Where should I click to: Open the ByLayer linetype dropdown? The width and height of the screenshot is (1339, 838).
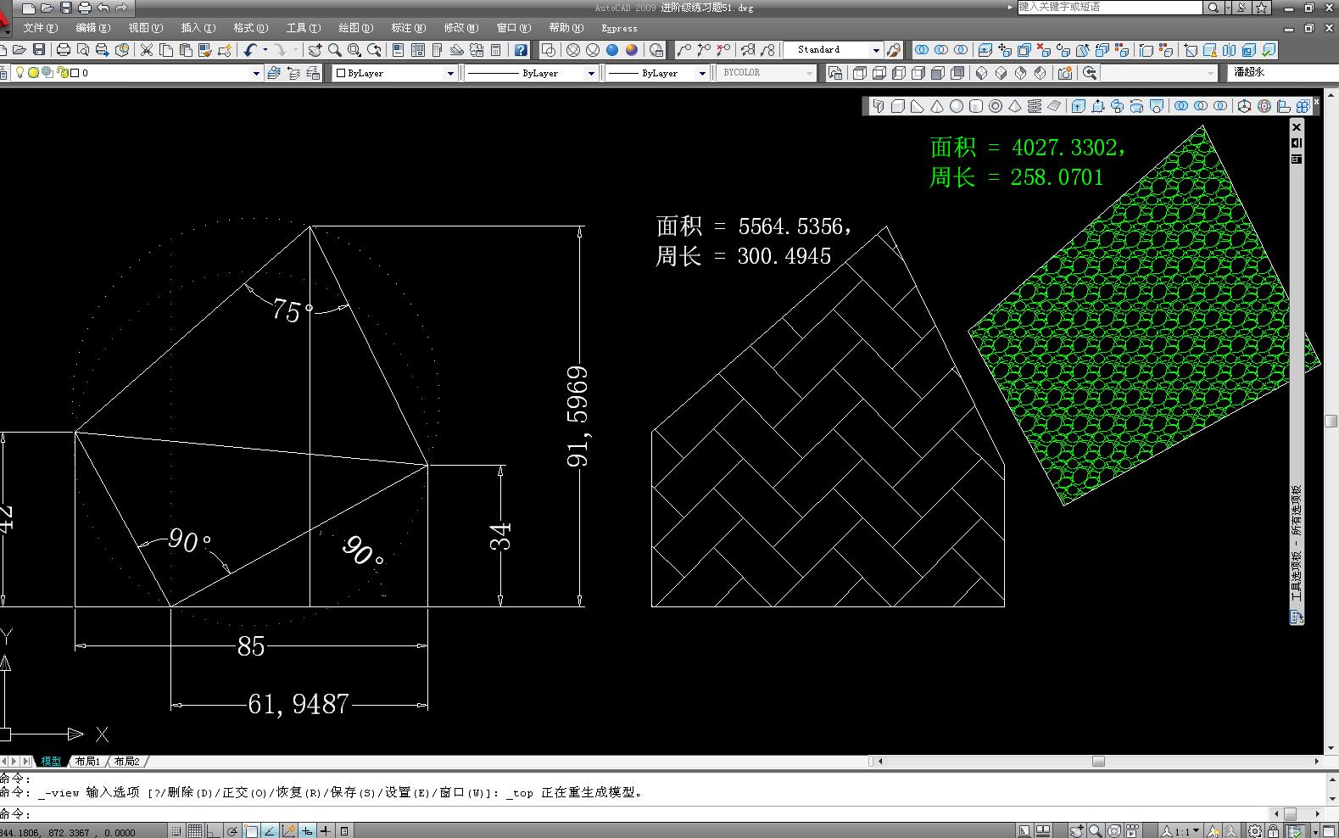click(591, 73)
